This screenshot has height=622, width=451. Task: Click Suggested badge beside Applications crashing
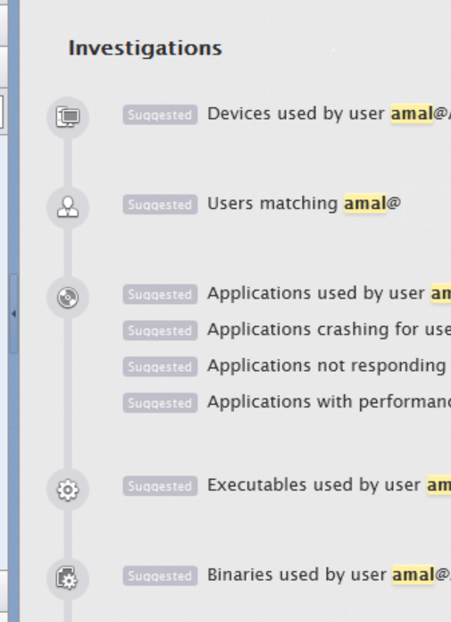click(160, 331)
